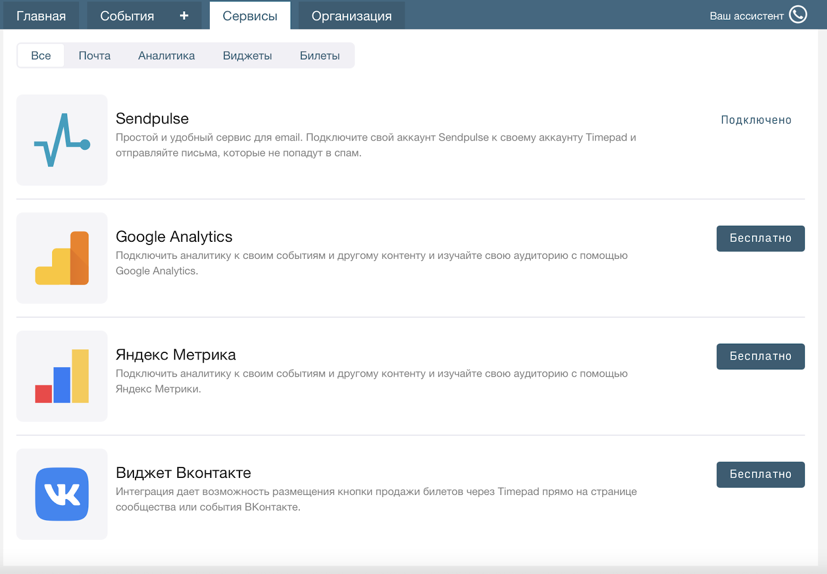Click Бесплатно button for Виджет Вконтакте
Image resolution: width=827 pixels, height=574 pixels.
click(x=760, y=474)
